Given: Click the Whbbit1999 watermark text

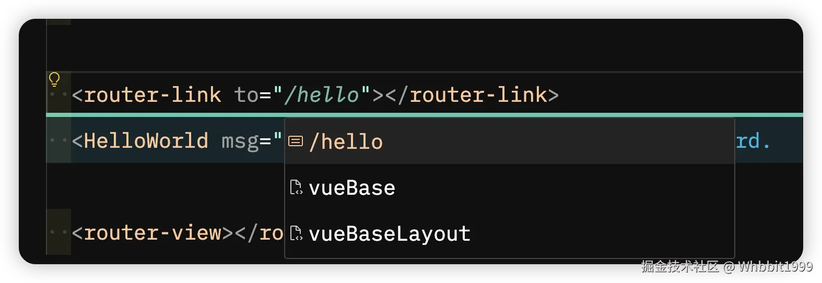Looking at the screenshot, I should 775,267.
